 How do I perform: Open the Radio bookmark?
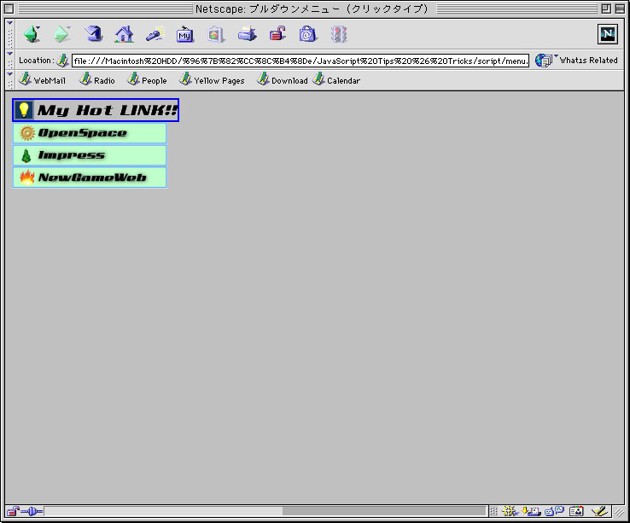[96, 80]
